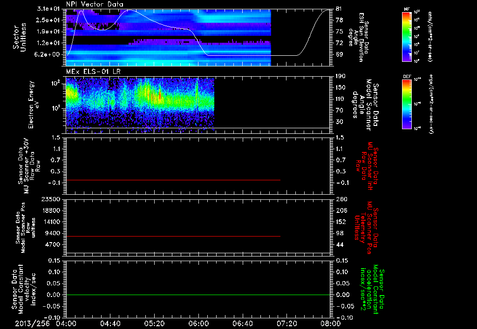
Task: Click the 06:00 time axis label
Action: click(x=198, y=323)
